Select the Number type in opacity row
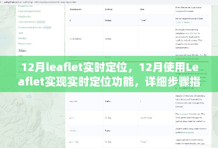218x148 pixels. tap(108, 101)
